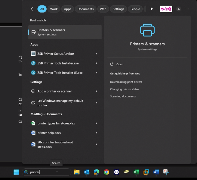Switch to the Work filter tab
This screenshot has height=180, width=197.
pyautogui.click(x=54, y=9)
